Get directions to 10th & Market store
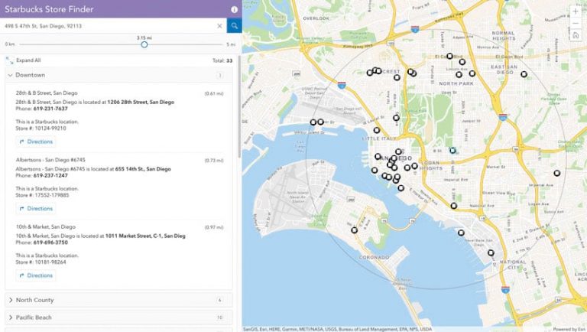Screen dimensions: 587x332 (37, 275)
